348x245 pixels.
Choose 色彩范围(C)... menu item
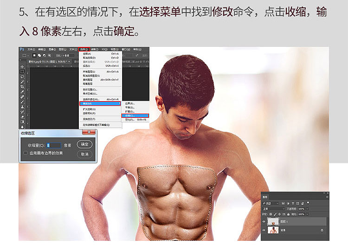click(x=101, y=90)
